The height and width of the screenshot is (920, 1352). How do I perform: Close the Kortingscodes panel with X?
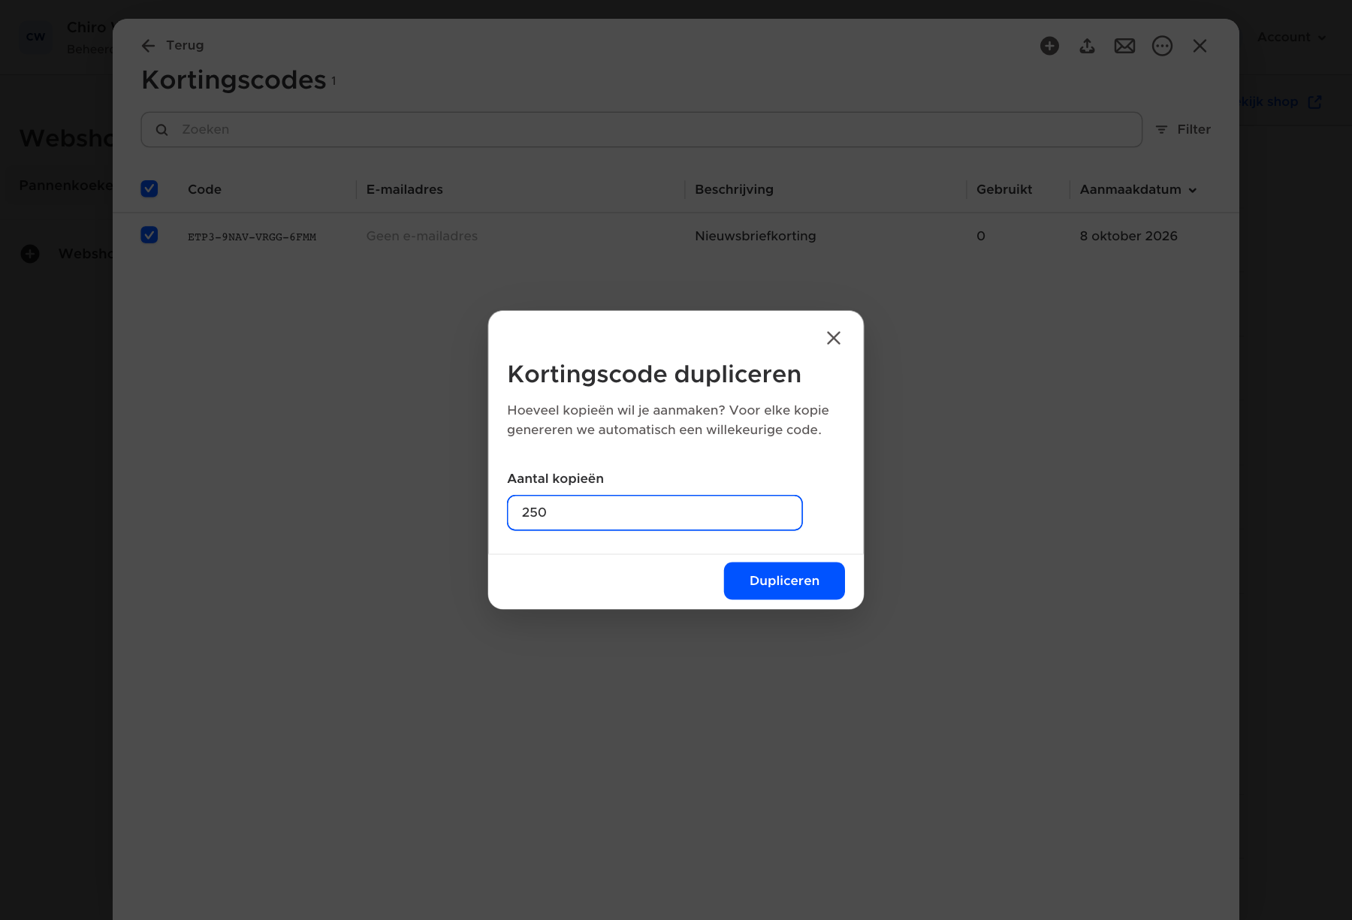1200,46
